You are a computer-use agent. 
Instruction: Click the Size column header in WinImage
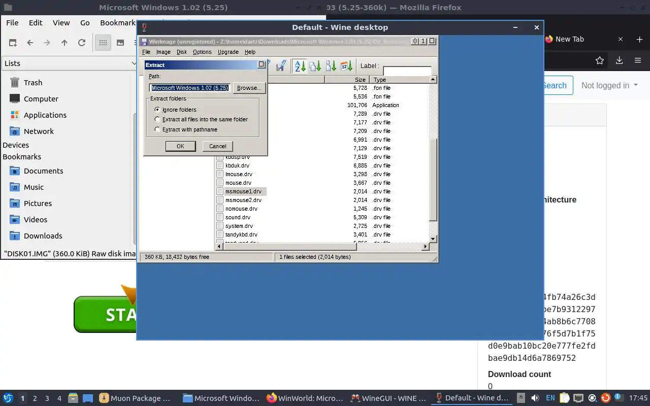pos(346,80)
